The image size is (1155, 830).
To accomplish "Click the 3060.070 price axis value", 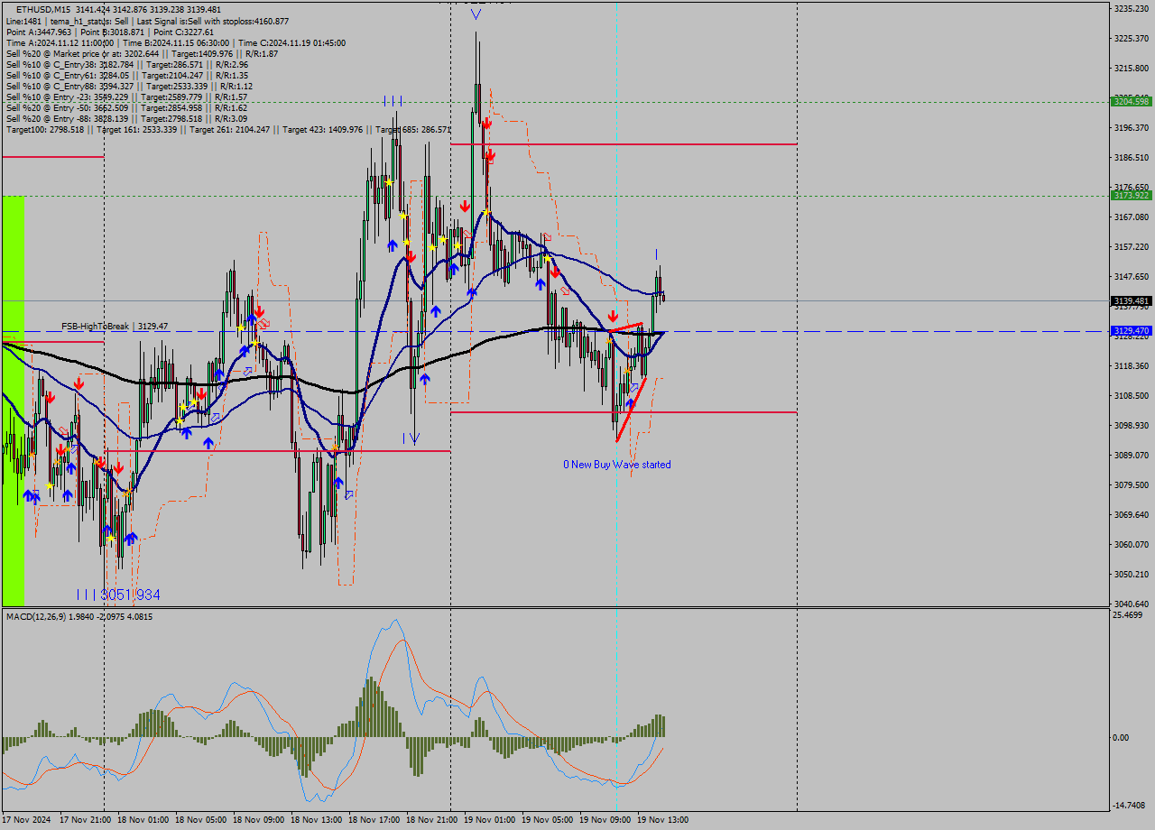I will pos(1132,544).
